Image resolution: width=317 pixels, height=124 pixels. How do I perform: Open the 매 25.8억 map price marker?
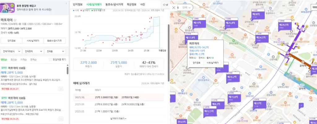click(x=232, y=23)
